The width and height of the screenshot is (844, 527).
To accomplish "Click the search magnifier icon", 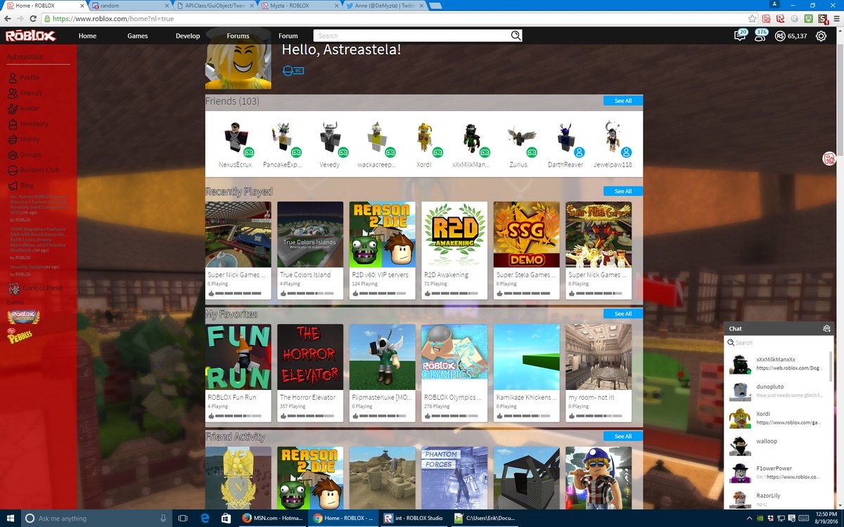I will click(516, 36).
